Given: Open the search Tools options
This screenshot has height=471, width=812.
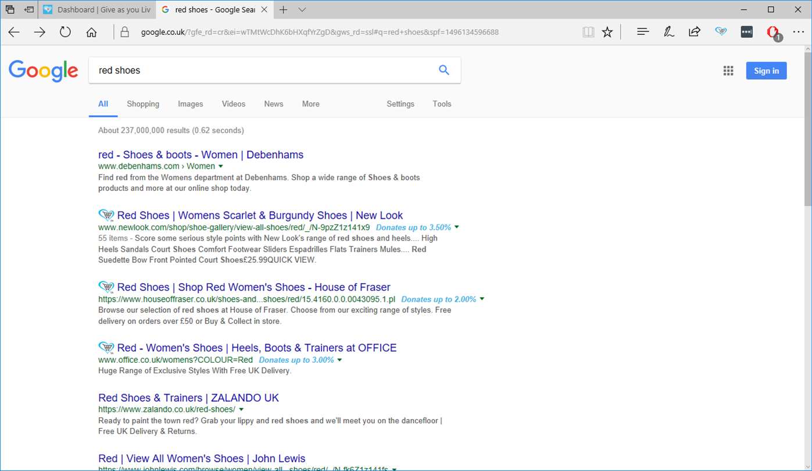Looking at the screenshot, I should 442,104.
